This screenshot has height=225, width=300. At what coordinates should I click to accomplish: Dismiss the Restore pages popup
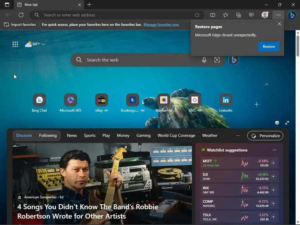click(279, 24)
